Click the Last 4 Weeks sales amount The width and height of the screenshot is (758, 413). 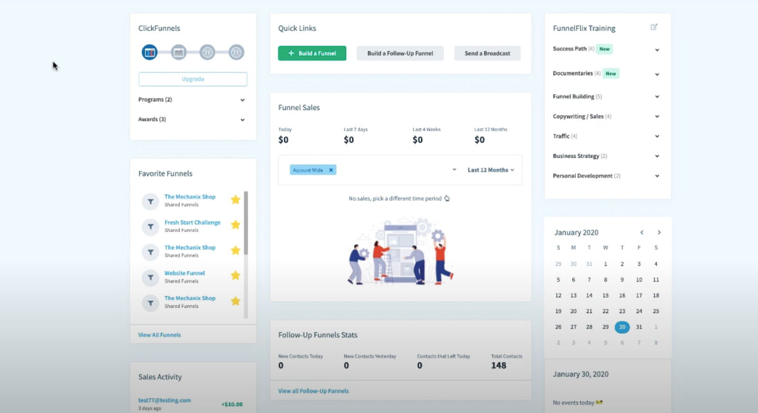point(417,140)
